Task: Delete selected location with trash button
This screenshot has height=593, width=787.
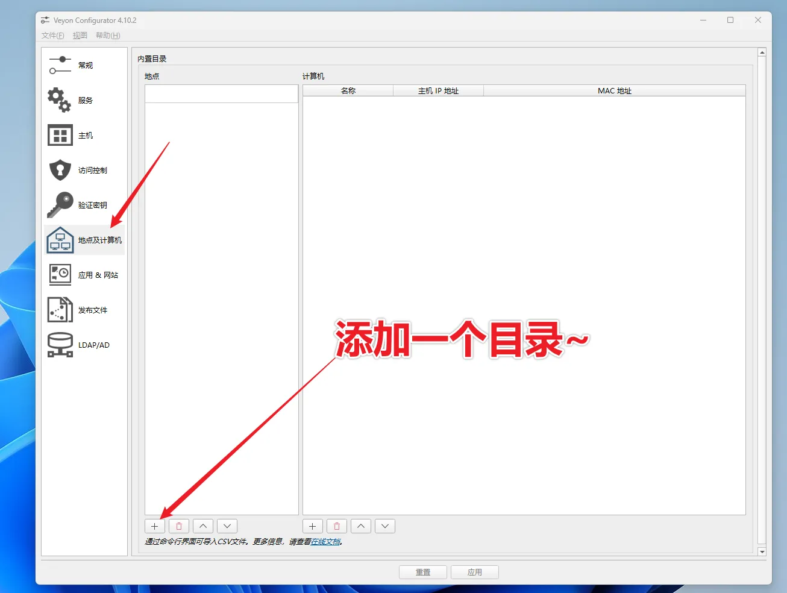Action: [179, 526]
